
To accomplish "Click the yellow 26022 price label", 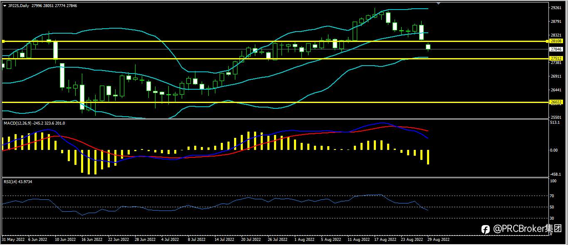I will click(x=556, y=102).
